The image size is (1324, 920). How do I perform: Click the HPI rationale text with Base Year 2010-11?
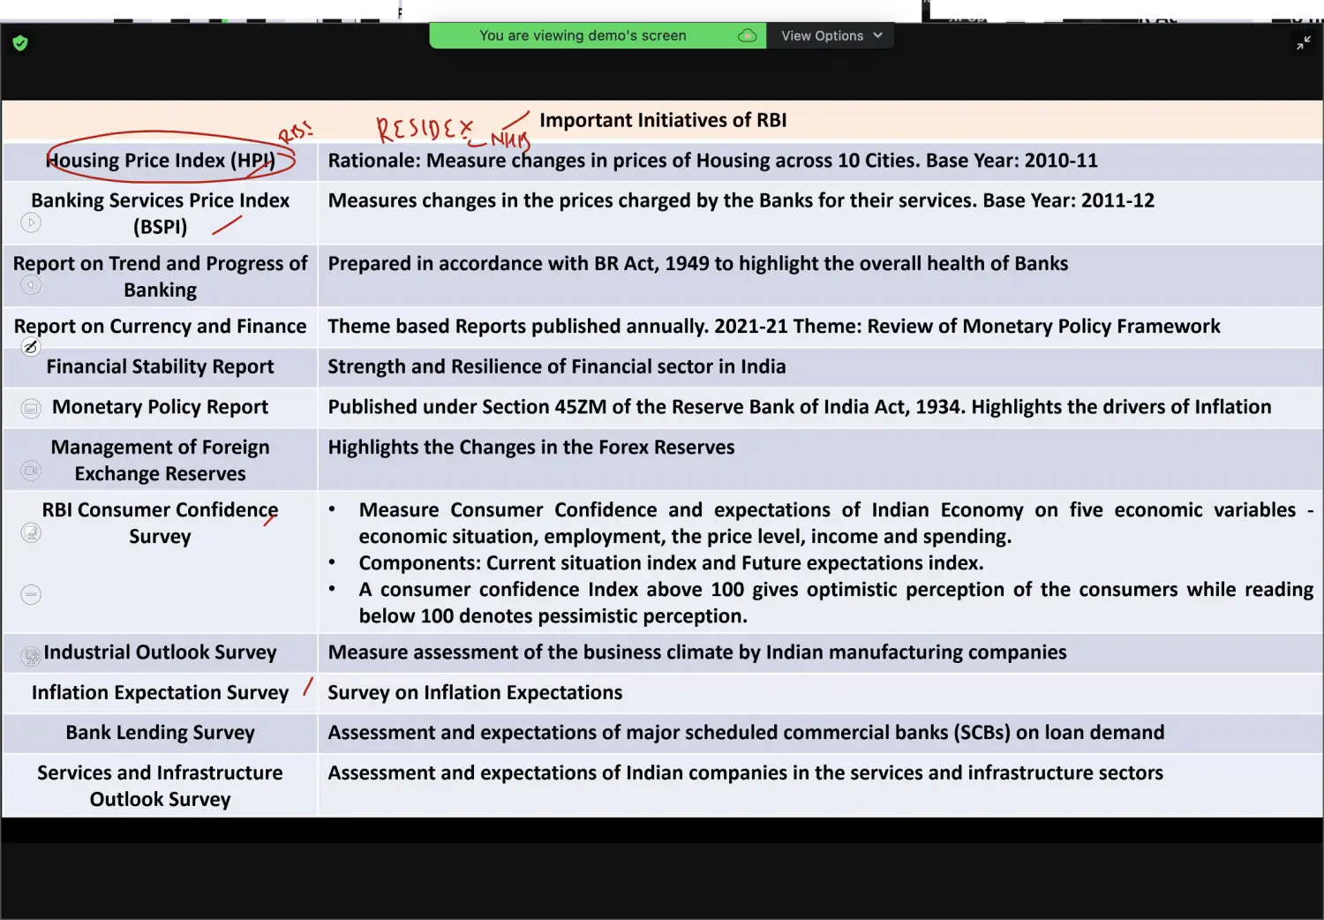tap(712, 161)
